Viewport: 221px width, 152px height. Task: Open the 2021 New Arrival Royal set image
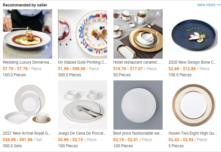tap(27, 105)
